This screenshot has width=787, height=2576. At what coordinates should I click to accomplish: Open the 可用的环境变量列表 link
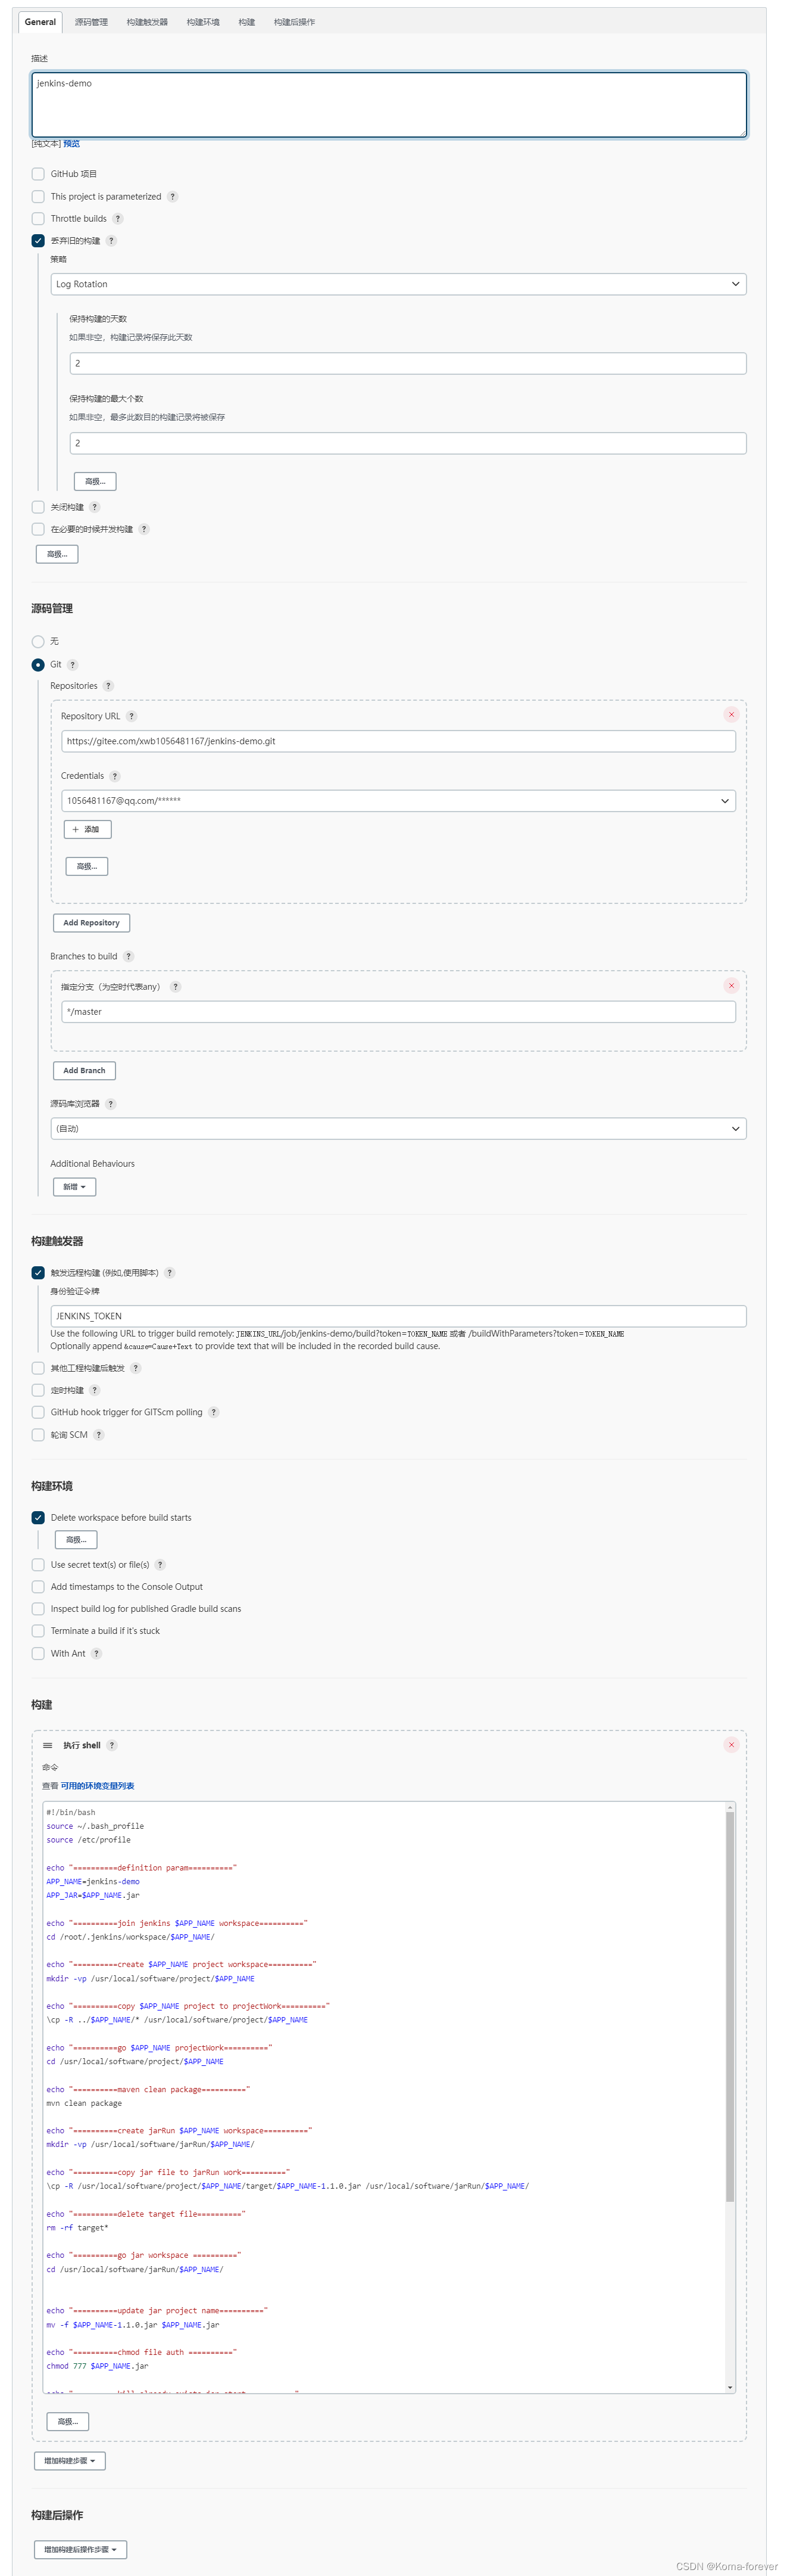(x=97, y=1786)
